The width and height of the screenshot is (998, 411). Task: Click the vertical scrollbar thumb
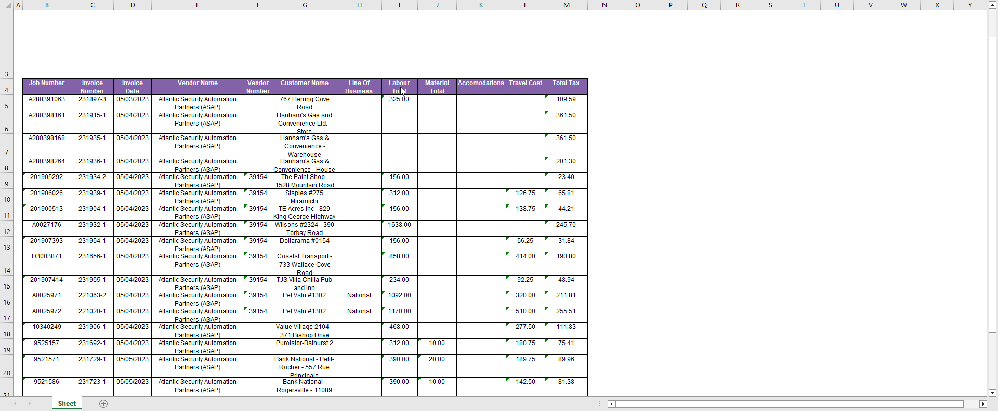point(992,184)
